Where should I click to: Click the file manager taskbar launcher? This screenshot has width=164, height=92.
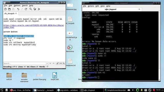pyautogui.click(x=6, y=90)
